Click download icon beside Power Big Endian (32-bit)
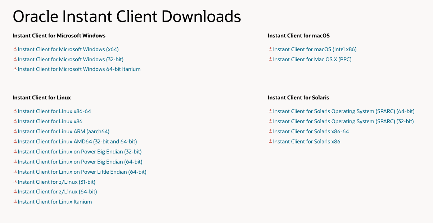 15,151
